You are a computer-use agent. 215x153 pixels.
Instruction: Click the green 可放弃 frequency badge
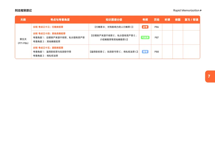pos(145,38)
